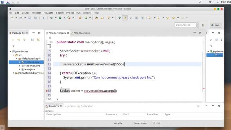Minimize the Package Explorer view

pos(34,33)
